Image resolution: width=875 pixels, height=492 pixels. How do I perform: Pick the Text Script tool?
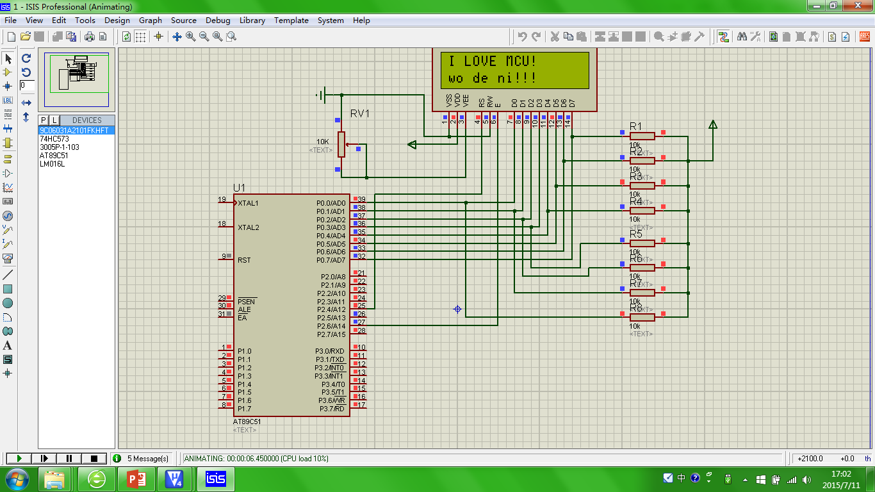(8, 114)
